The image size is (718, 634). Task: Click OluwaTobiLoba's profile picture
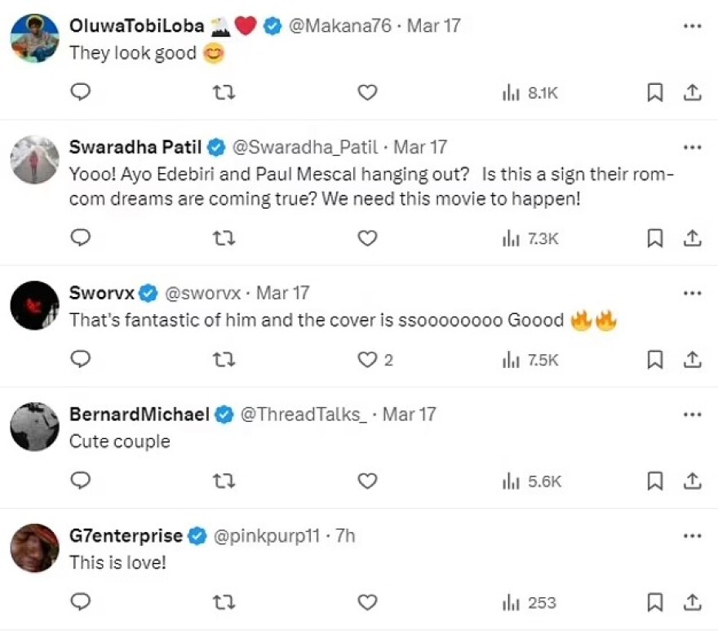click(x=34, y=38)
